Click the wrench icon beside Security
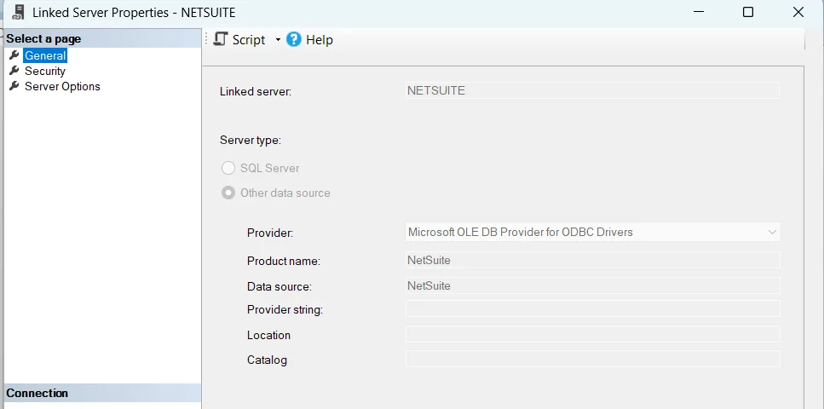The width and height of the screenshot is (824, 409). coord(14,71)
